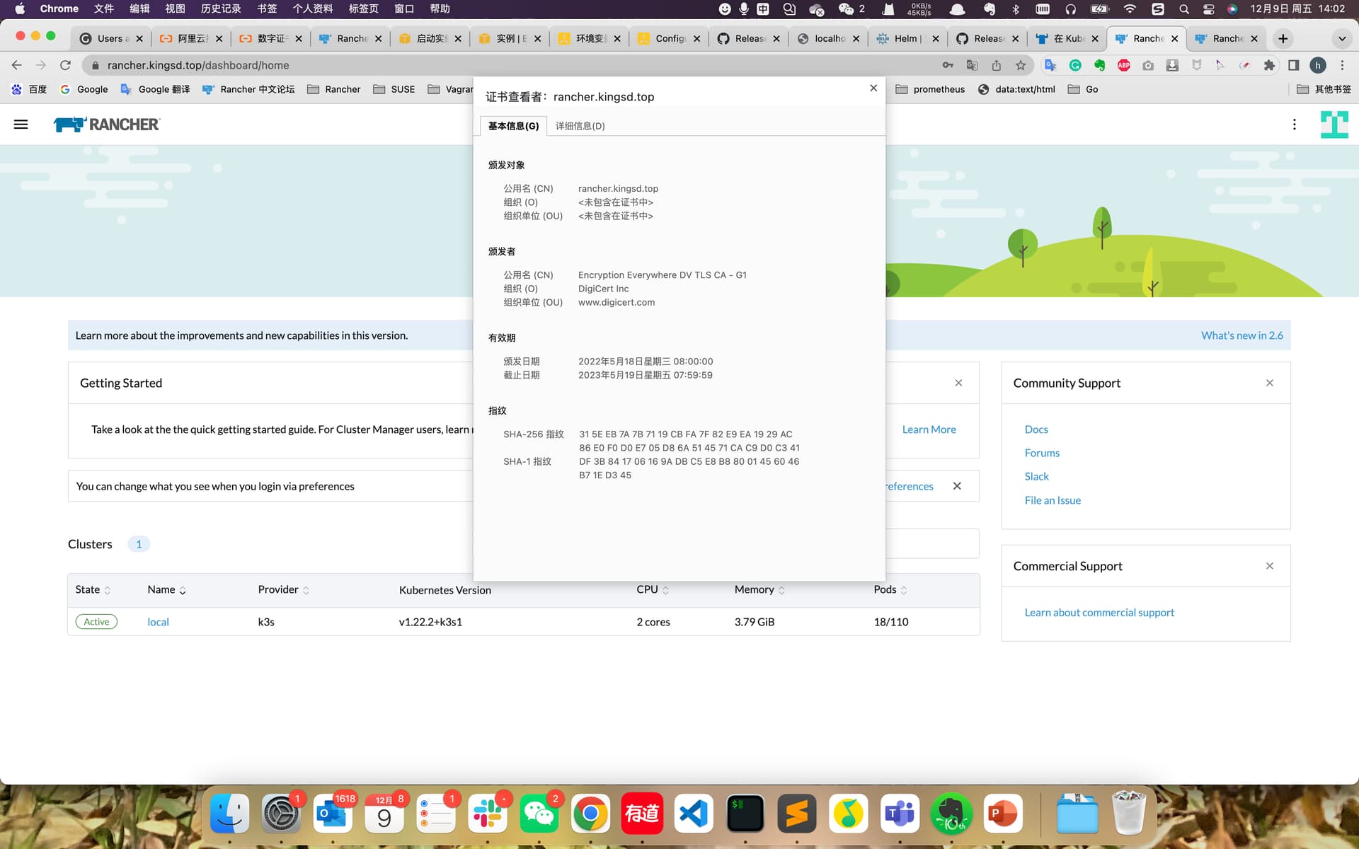The image size is (1359, 849).
Task: Click the What's new in 2.6 link
Action: coord(1242,335)
